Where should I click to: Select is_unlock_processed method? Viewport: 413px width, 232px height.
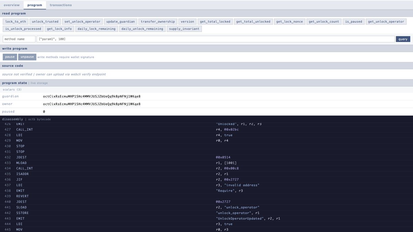pyautogui.click(x=23, y=29)
